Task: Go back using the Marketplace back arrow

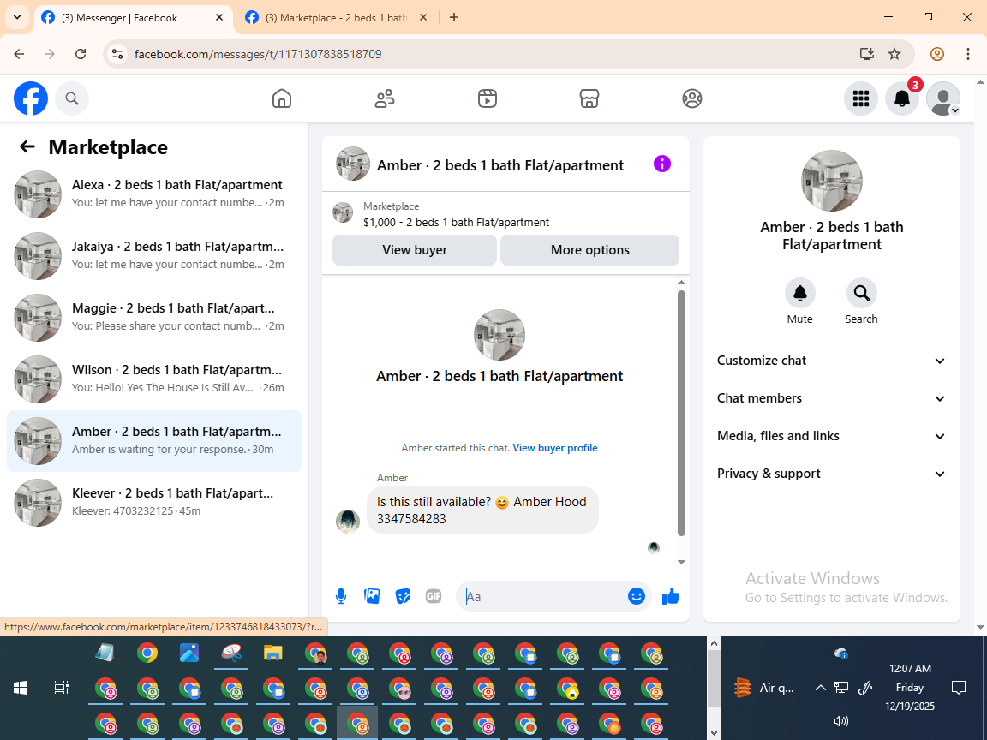Action: point(27,146)
